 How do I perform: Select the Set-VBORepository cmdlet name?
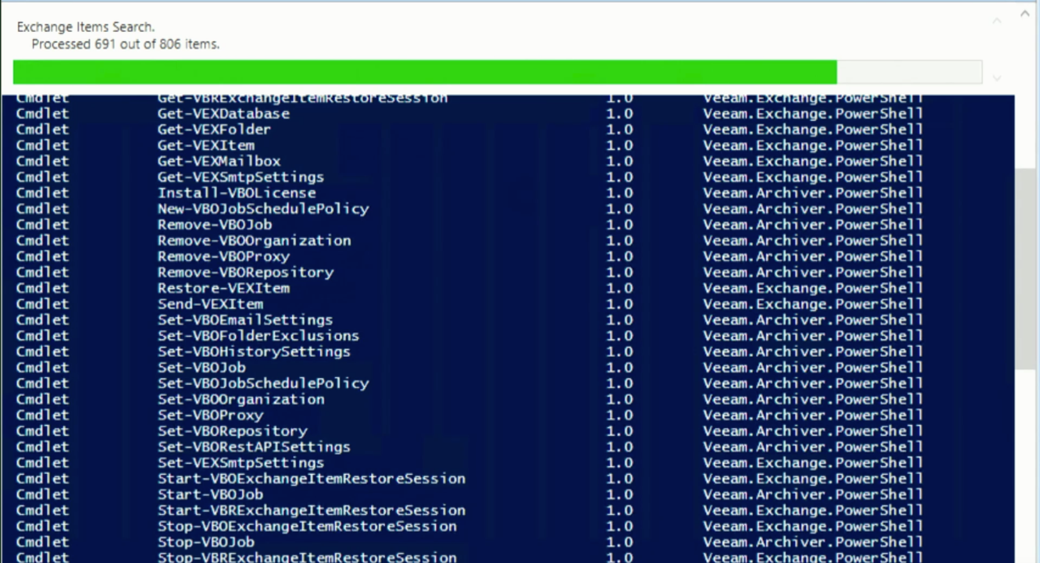(x=232, y=431)
